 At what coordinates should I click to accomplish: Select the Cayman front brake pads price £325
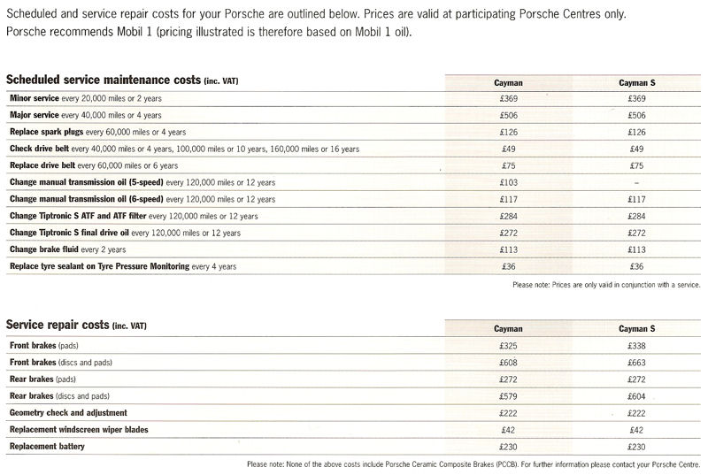[x=508, y=346]
